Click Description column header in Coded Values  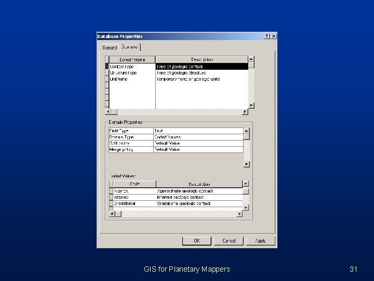(199, 184)
